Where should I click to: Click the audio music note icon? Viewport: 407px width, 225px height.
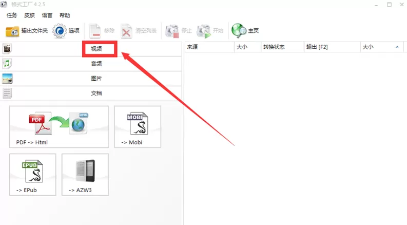tap(7, 63)
